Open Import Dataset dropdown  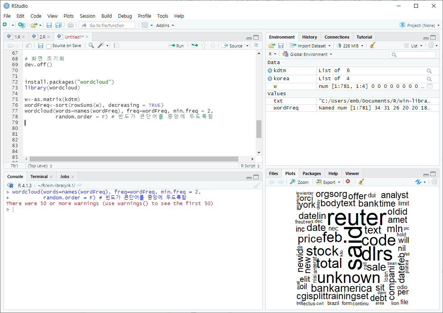coord(310,46)
